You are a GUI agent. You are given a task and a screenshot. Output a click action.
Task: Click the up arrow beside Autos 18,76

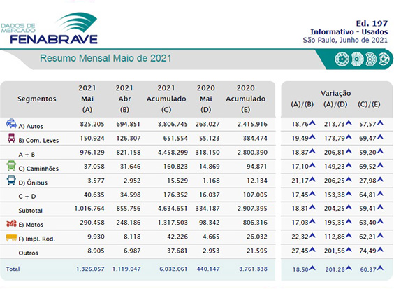(x=312, y=123)
